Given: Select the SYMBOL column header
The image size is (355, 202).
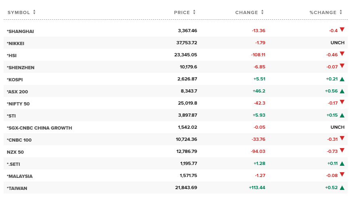Looking at the screenshot, I should (x=19, y=12).
